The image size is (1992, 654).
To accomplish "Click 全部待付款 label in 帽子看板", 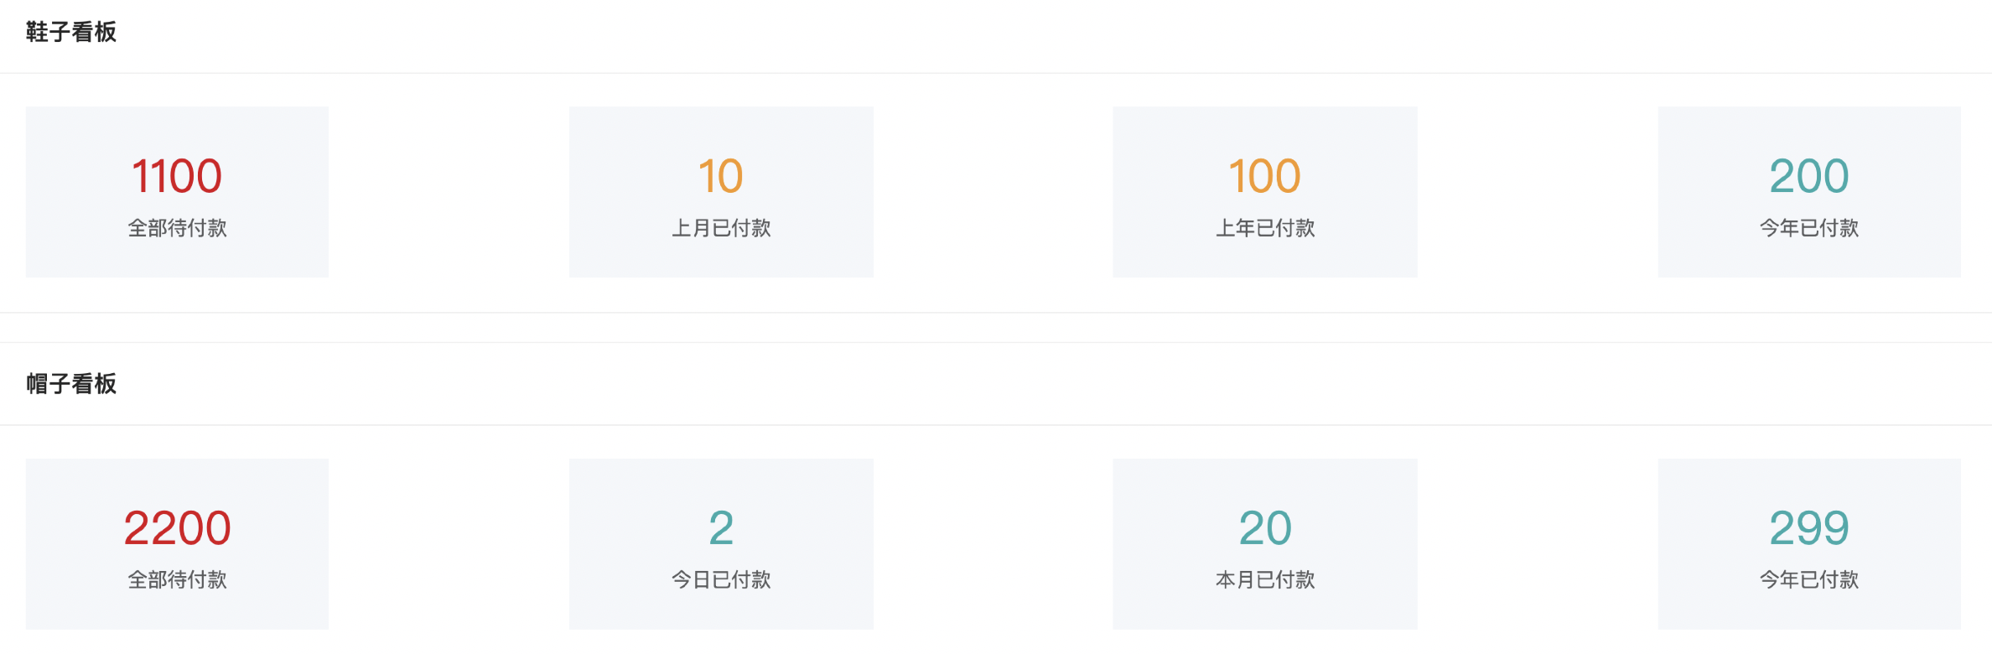I will pyautogui.click(x=177, y=579).
